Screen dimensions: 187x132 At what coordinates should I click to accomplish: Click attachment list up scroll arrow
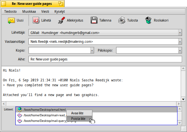tap(179, 109)
